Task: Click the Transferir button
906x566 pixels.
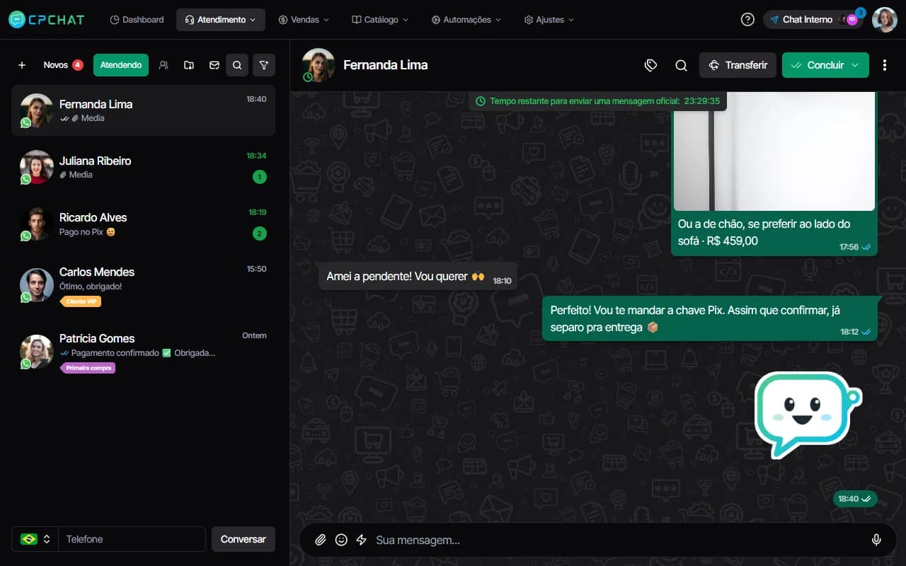Action: click(738, 65)
